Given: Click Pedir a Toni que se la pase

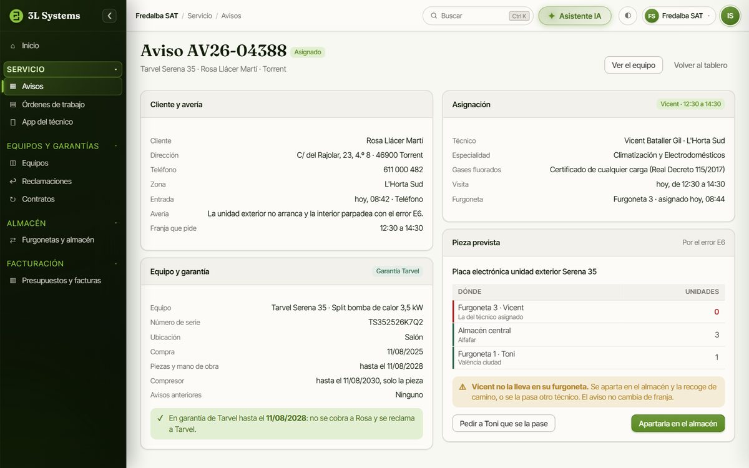Looking at the screenshot, I should [x=504, y=424].
